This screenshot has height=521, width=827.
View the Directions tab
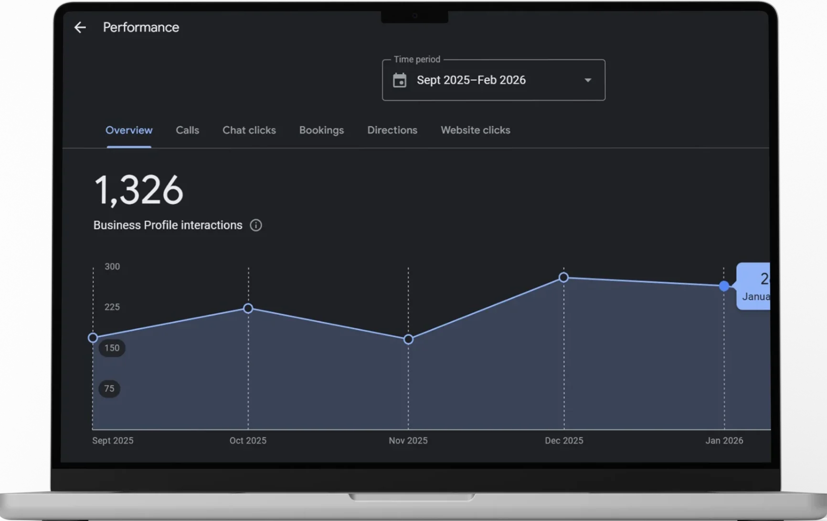pyautogui.click(x=392, y=130)
